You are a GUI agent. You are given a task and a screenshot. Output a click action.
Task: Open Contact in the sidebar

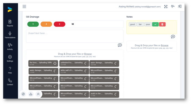(x=10, y=82)
